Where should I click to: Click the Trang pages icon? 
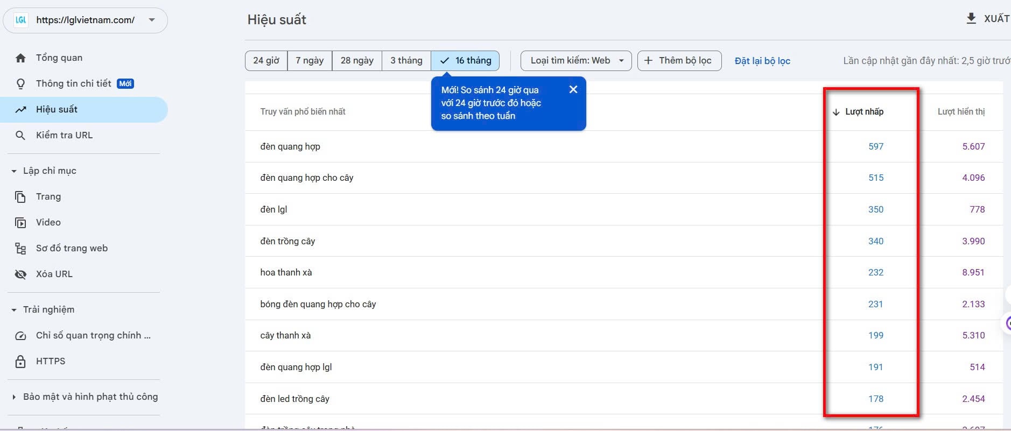[x=20, y=196]
